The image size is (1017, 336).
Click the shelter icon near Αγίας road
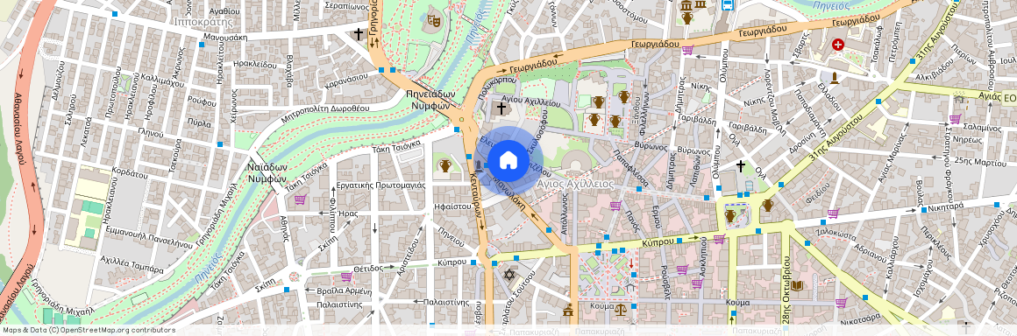point(959,98)
